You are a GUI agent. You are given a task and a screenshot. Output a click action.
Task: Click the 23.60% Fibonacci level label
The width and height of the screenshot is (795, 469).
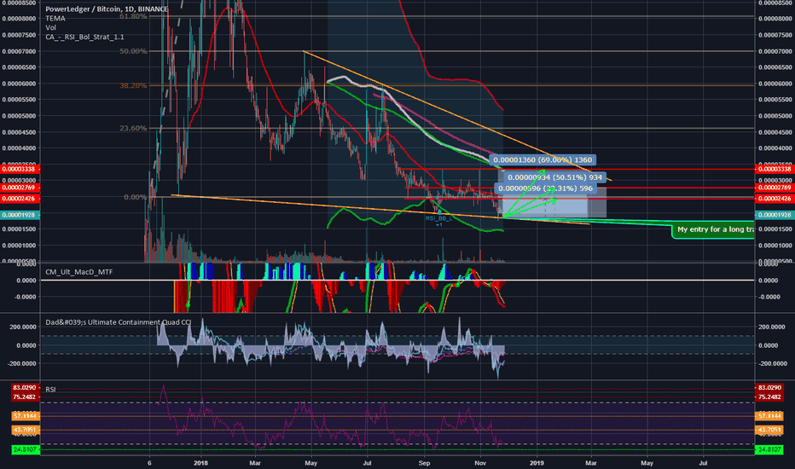tap(133, 128)
